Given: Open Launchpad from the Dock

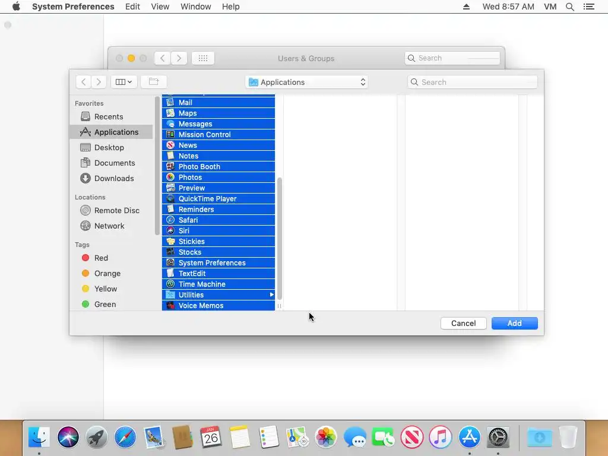Looking at the screenshot, I should click(x=97, y=437).
